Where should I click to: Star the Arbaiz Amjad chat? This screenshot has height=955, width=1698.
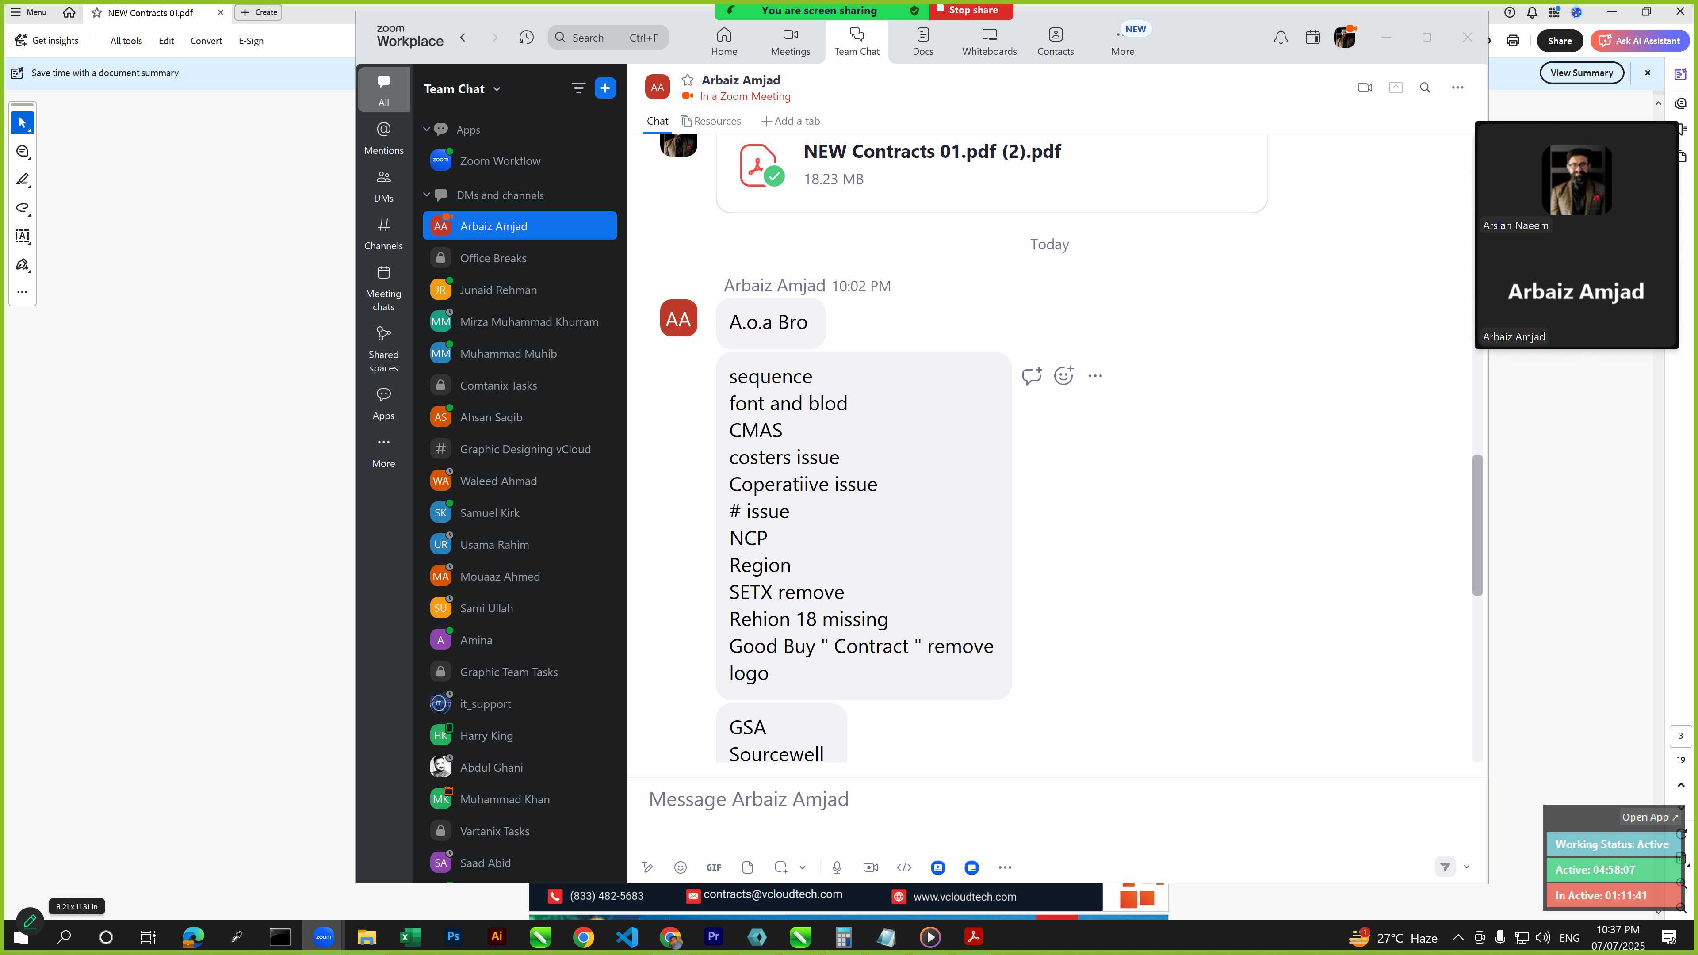(x=688, y=80)
